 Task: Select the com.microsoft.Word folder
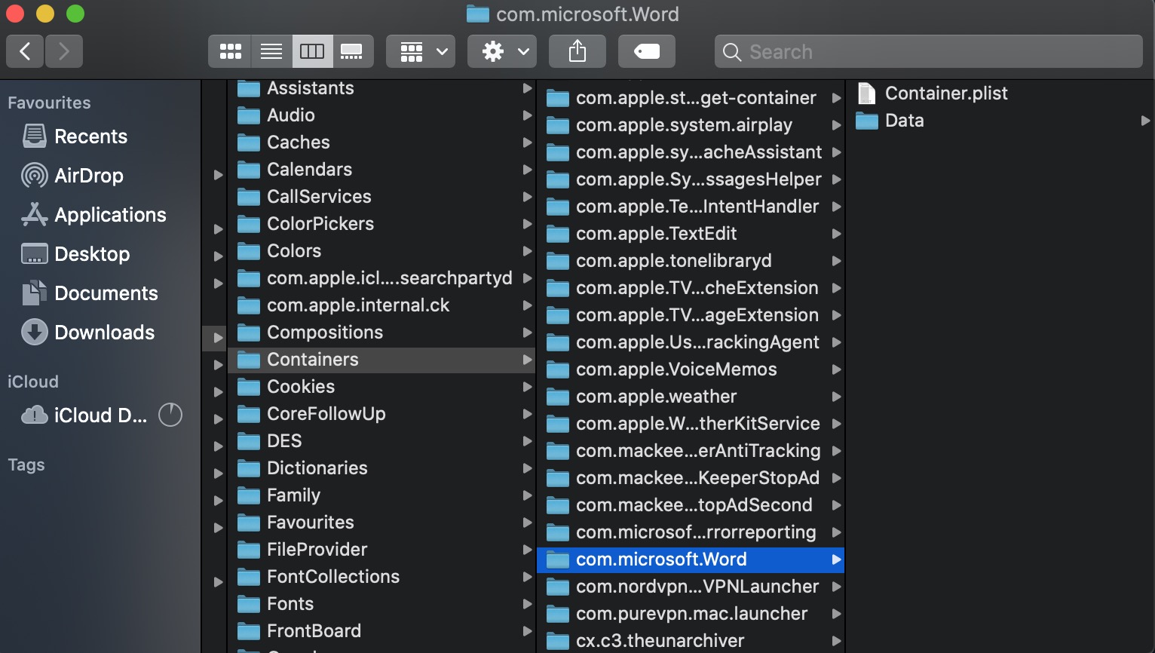click(691, 559)
